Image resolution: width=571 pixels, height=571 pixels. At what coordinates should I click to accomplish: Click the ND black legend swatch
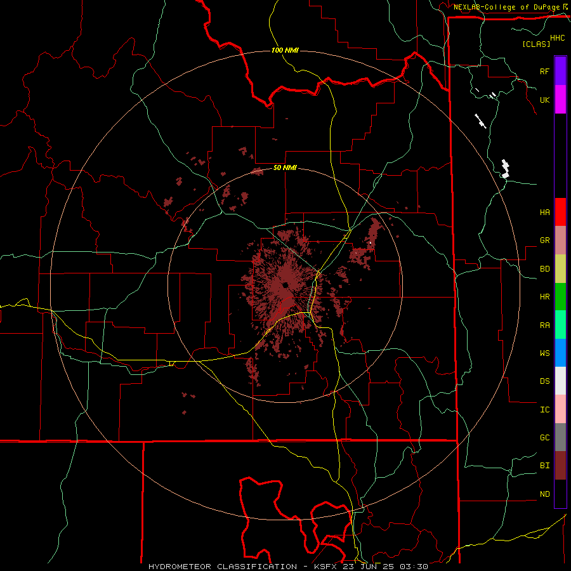pos(560,494)
